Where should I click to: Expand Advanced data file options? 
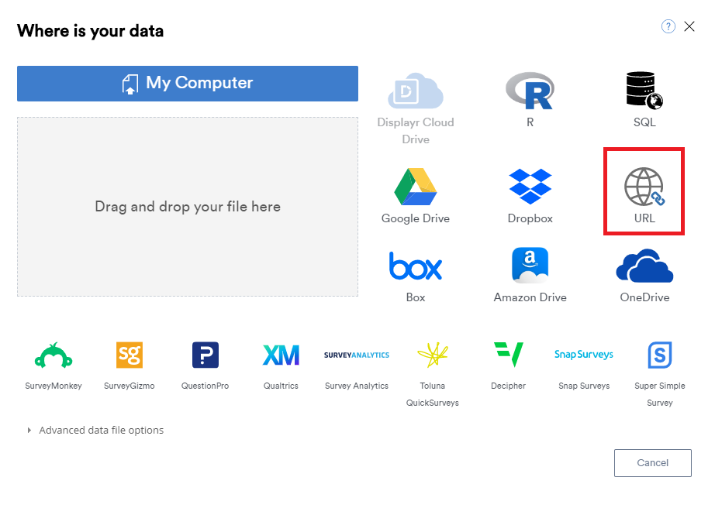coord(95,430)
